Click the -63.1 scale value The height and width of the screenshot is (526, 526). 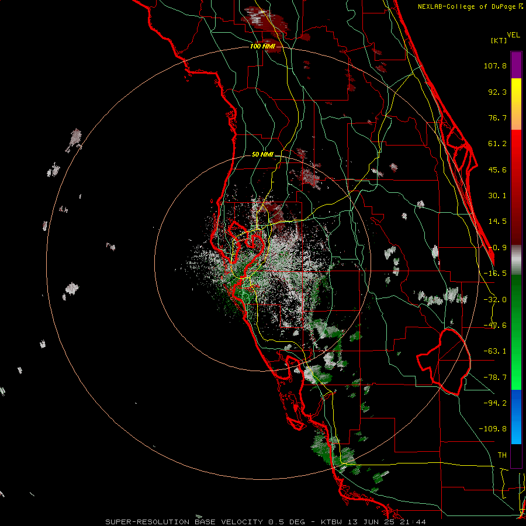(x=495, y=351)
